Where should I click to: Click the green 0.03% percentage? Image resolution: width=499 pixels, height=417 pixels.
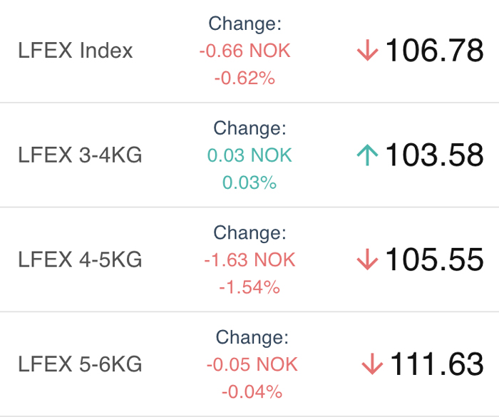coord(249,182)
